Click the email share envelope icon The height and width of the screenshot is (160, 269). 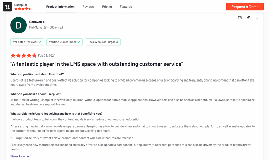pyautogui.click(x=240, y=18)
